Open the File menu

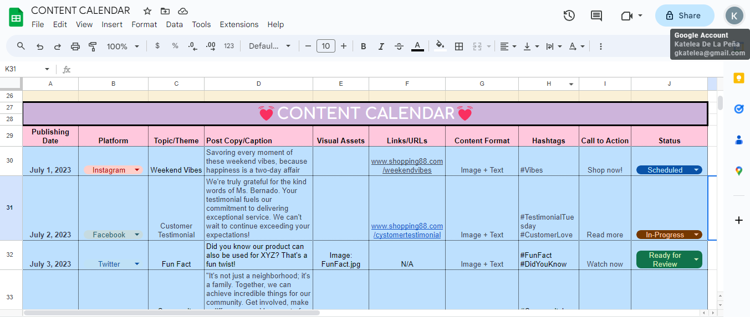(x=38, y=24)
